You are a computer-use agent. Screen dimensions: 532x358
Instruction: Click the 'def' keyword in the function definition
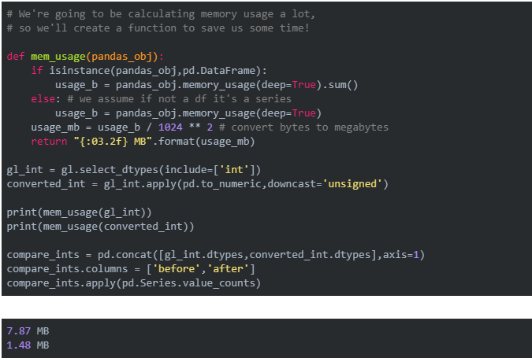point(15,57)
